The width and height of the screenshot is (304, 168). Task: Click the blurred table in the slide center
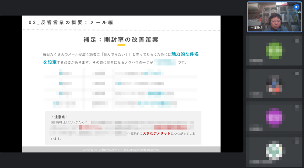(x=121, y=88)
